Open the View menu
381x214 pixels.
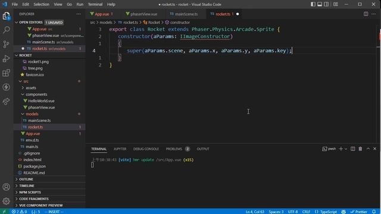pyautogui.click(x=58, y=4)
